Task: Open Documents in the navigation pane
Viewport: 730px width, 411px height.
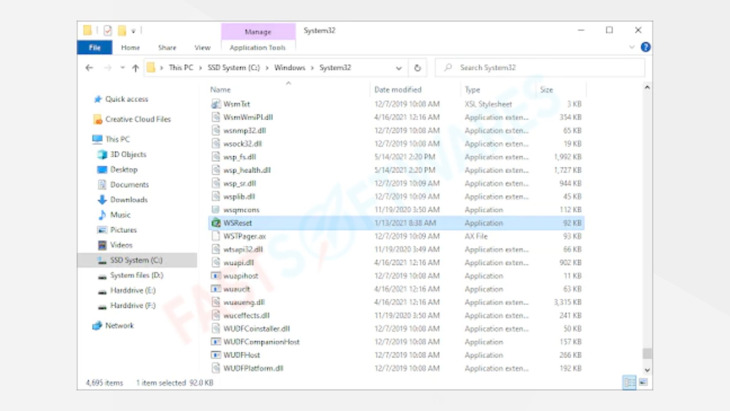Action: 124,185
